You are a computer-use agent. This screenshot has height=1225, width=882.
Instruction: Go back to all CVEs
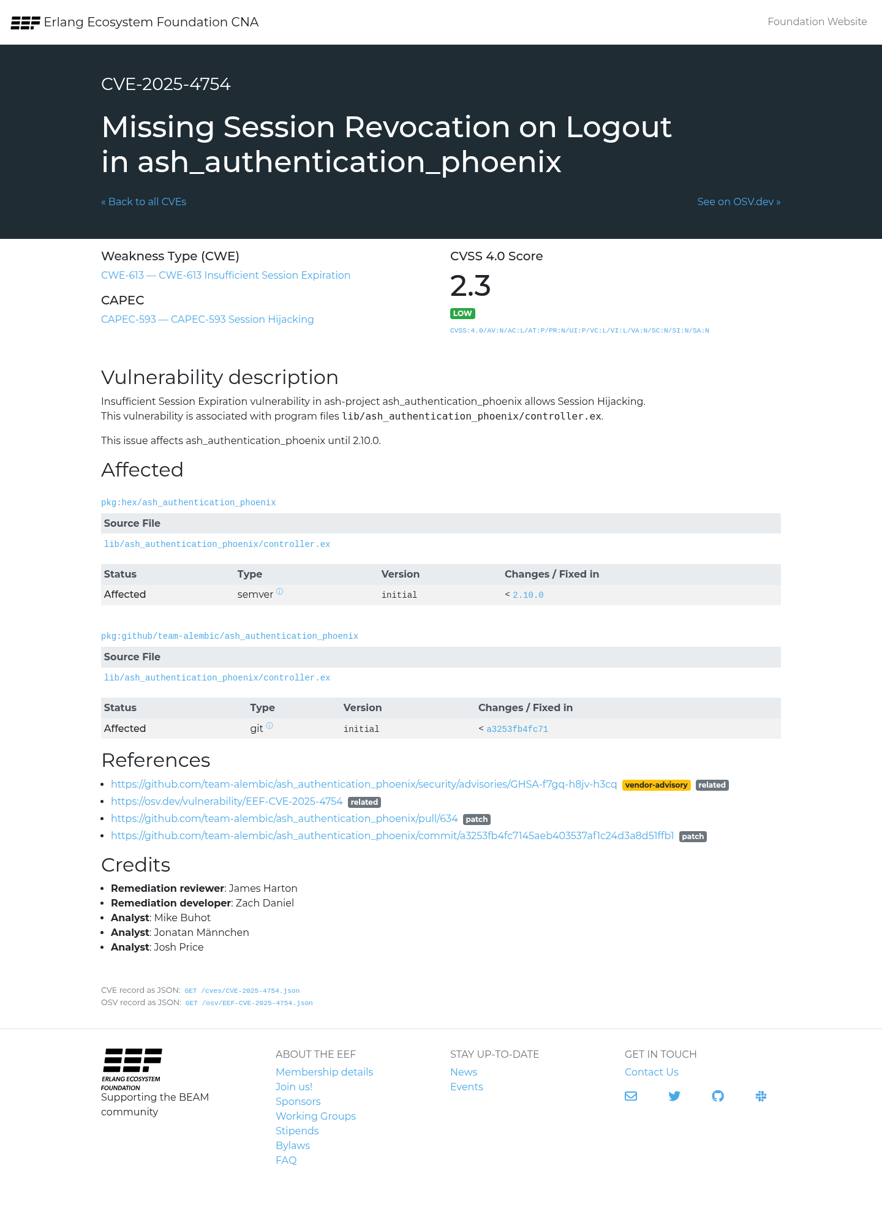point(143,202)
